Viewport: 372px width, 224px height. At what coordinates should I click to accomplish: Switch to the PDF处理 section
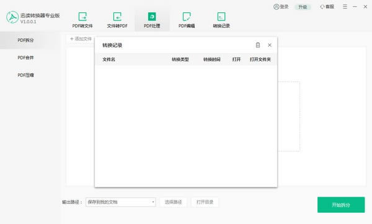[x=152, y=20]
